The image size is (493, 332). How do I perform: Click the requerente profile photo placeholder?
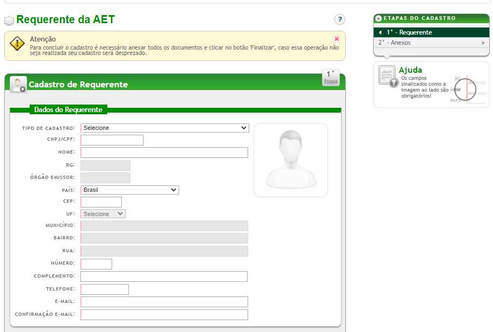click(x=290, y=160)
